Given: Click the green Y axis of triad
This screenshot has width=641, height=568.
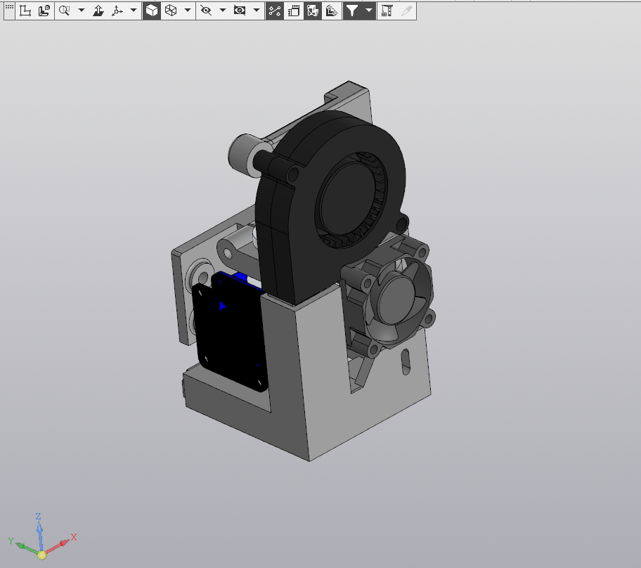Looking at the screenshot, I should [24, 547].
